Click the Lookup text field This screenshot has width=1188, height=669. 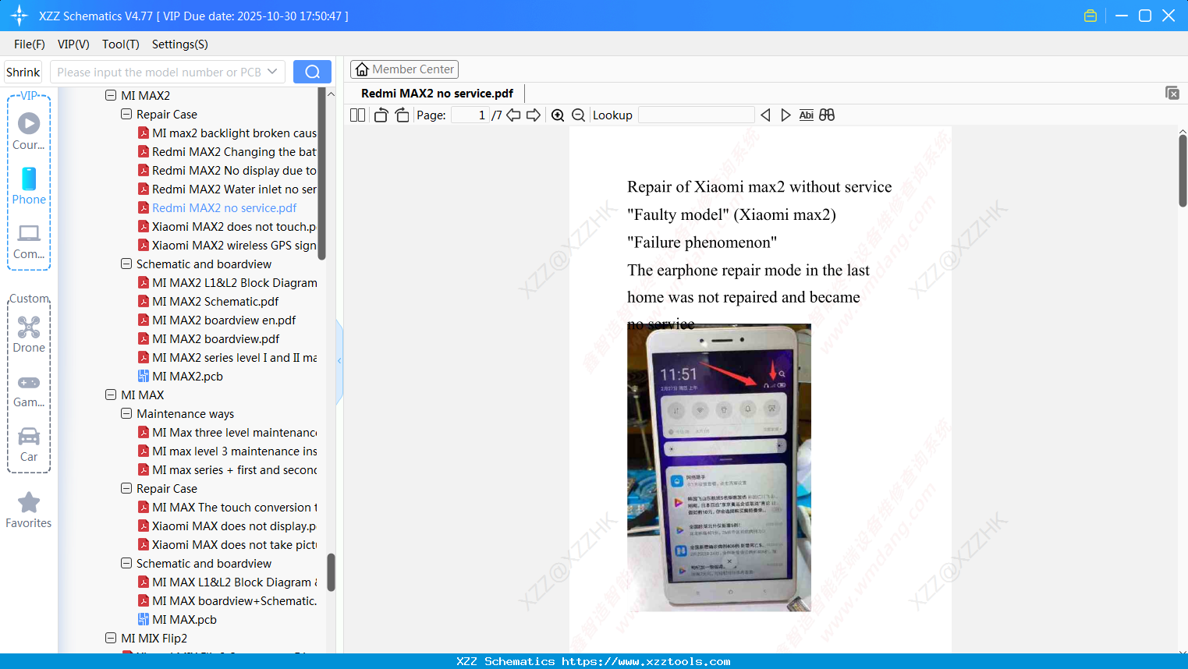point(697,115)
